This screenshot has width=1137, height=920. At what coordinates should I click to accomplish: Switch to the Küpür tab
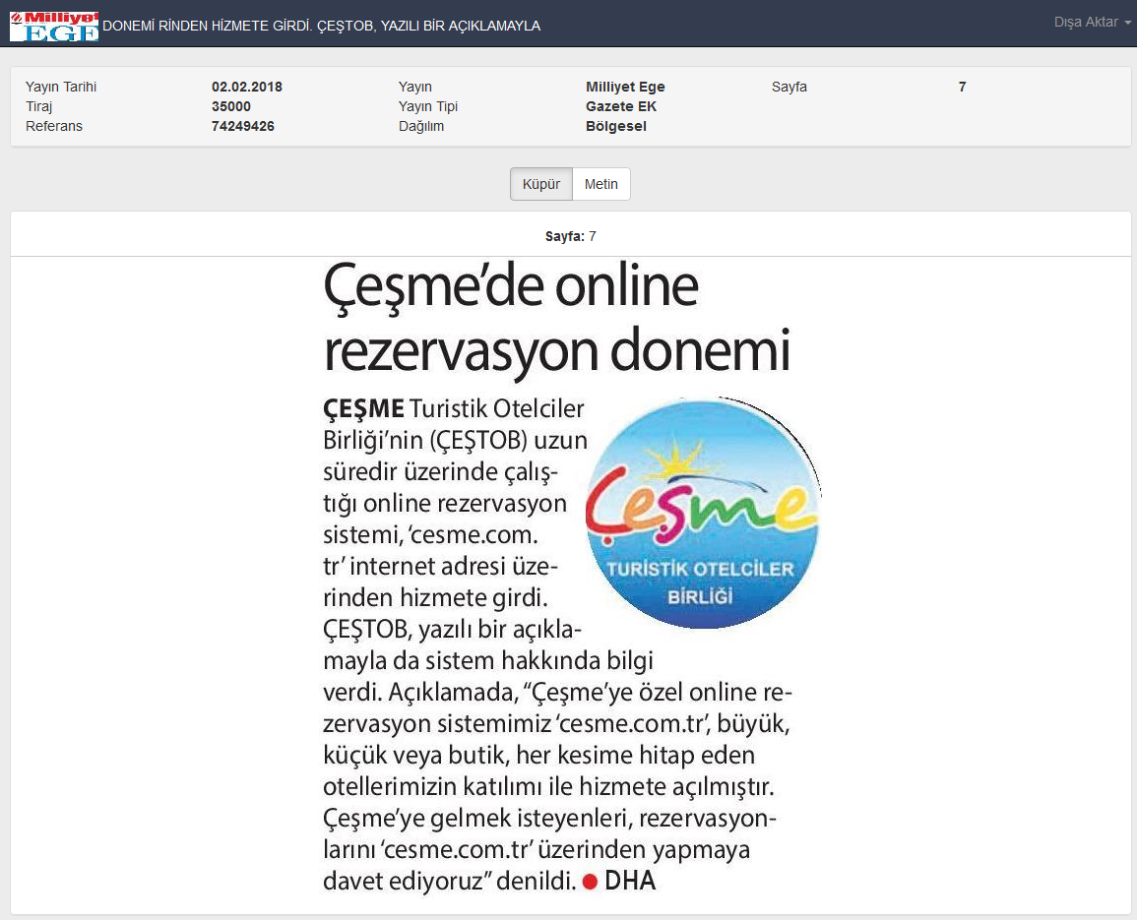[541, 184]
